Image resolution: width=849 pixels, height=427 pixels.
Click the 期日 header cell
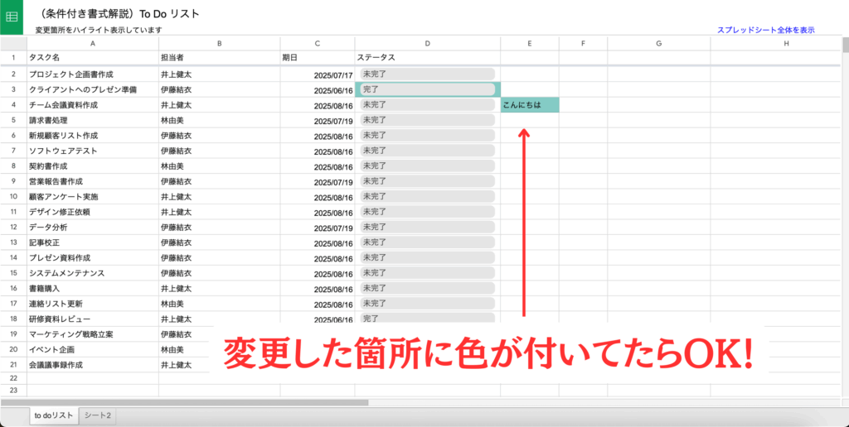(x=318, y=57)
